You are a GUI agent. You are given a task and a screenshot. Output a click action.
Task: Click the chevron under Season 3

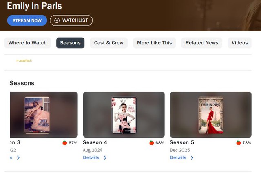tap(18, 157)
